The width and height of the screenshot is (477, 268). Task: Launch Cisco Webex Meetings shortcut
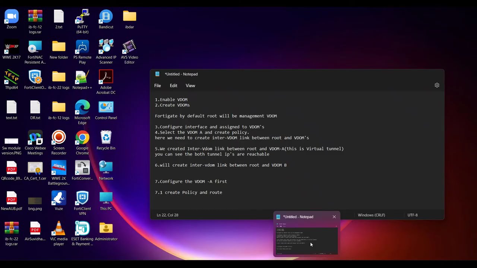pyautogui.click(x=35, y=143)
